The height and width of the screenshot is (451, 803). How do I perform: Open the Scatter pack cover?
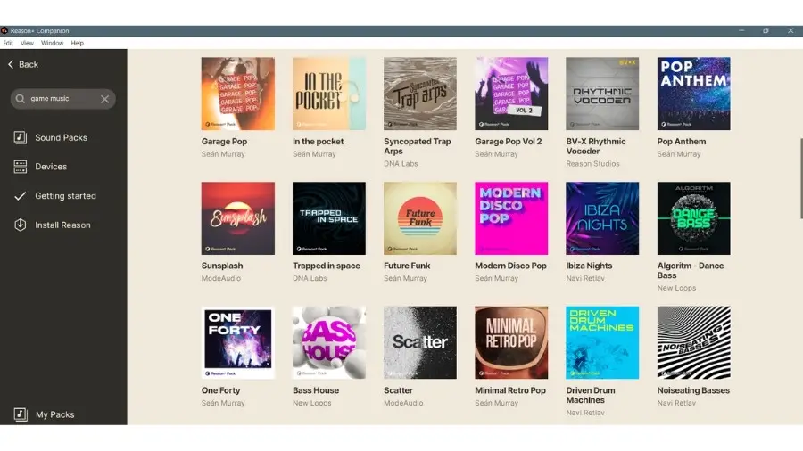coord(420,342)
